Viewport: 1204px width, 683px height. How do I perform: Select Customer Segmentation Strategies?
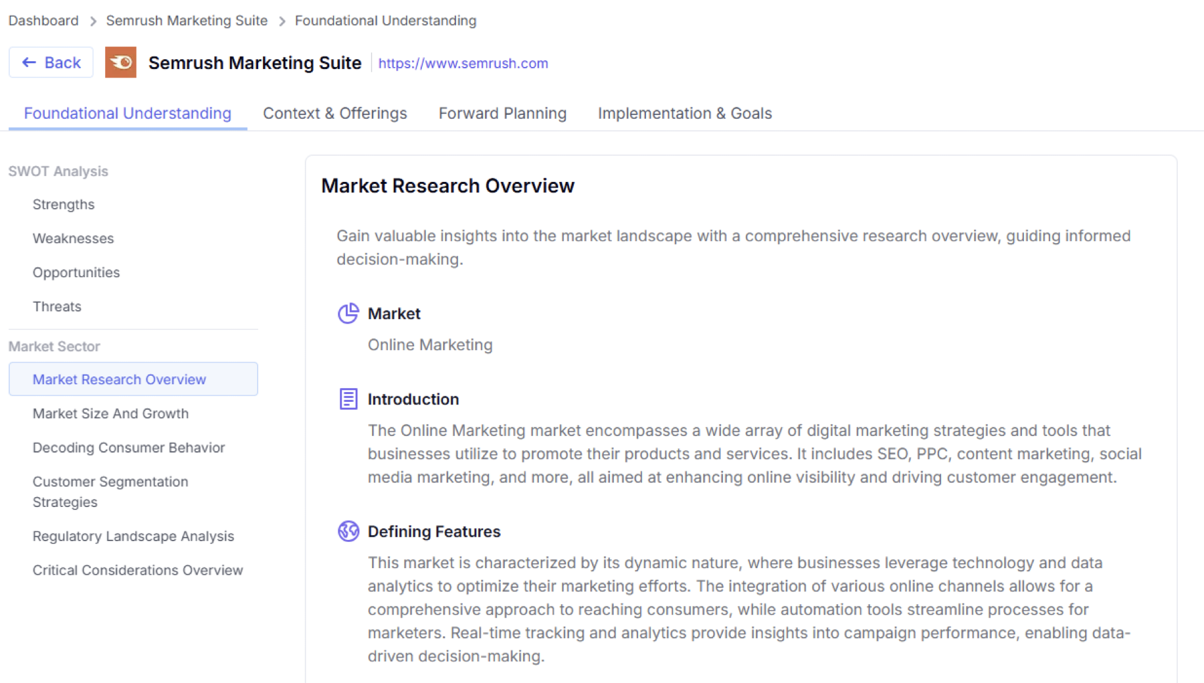click(110, 492)
